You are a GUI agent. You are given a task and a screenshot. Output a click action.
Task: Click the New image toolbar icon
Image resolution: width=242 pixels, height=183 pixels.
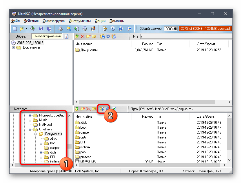(15, 29)
